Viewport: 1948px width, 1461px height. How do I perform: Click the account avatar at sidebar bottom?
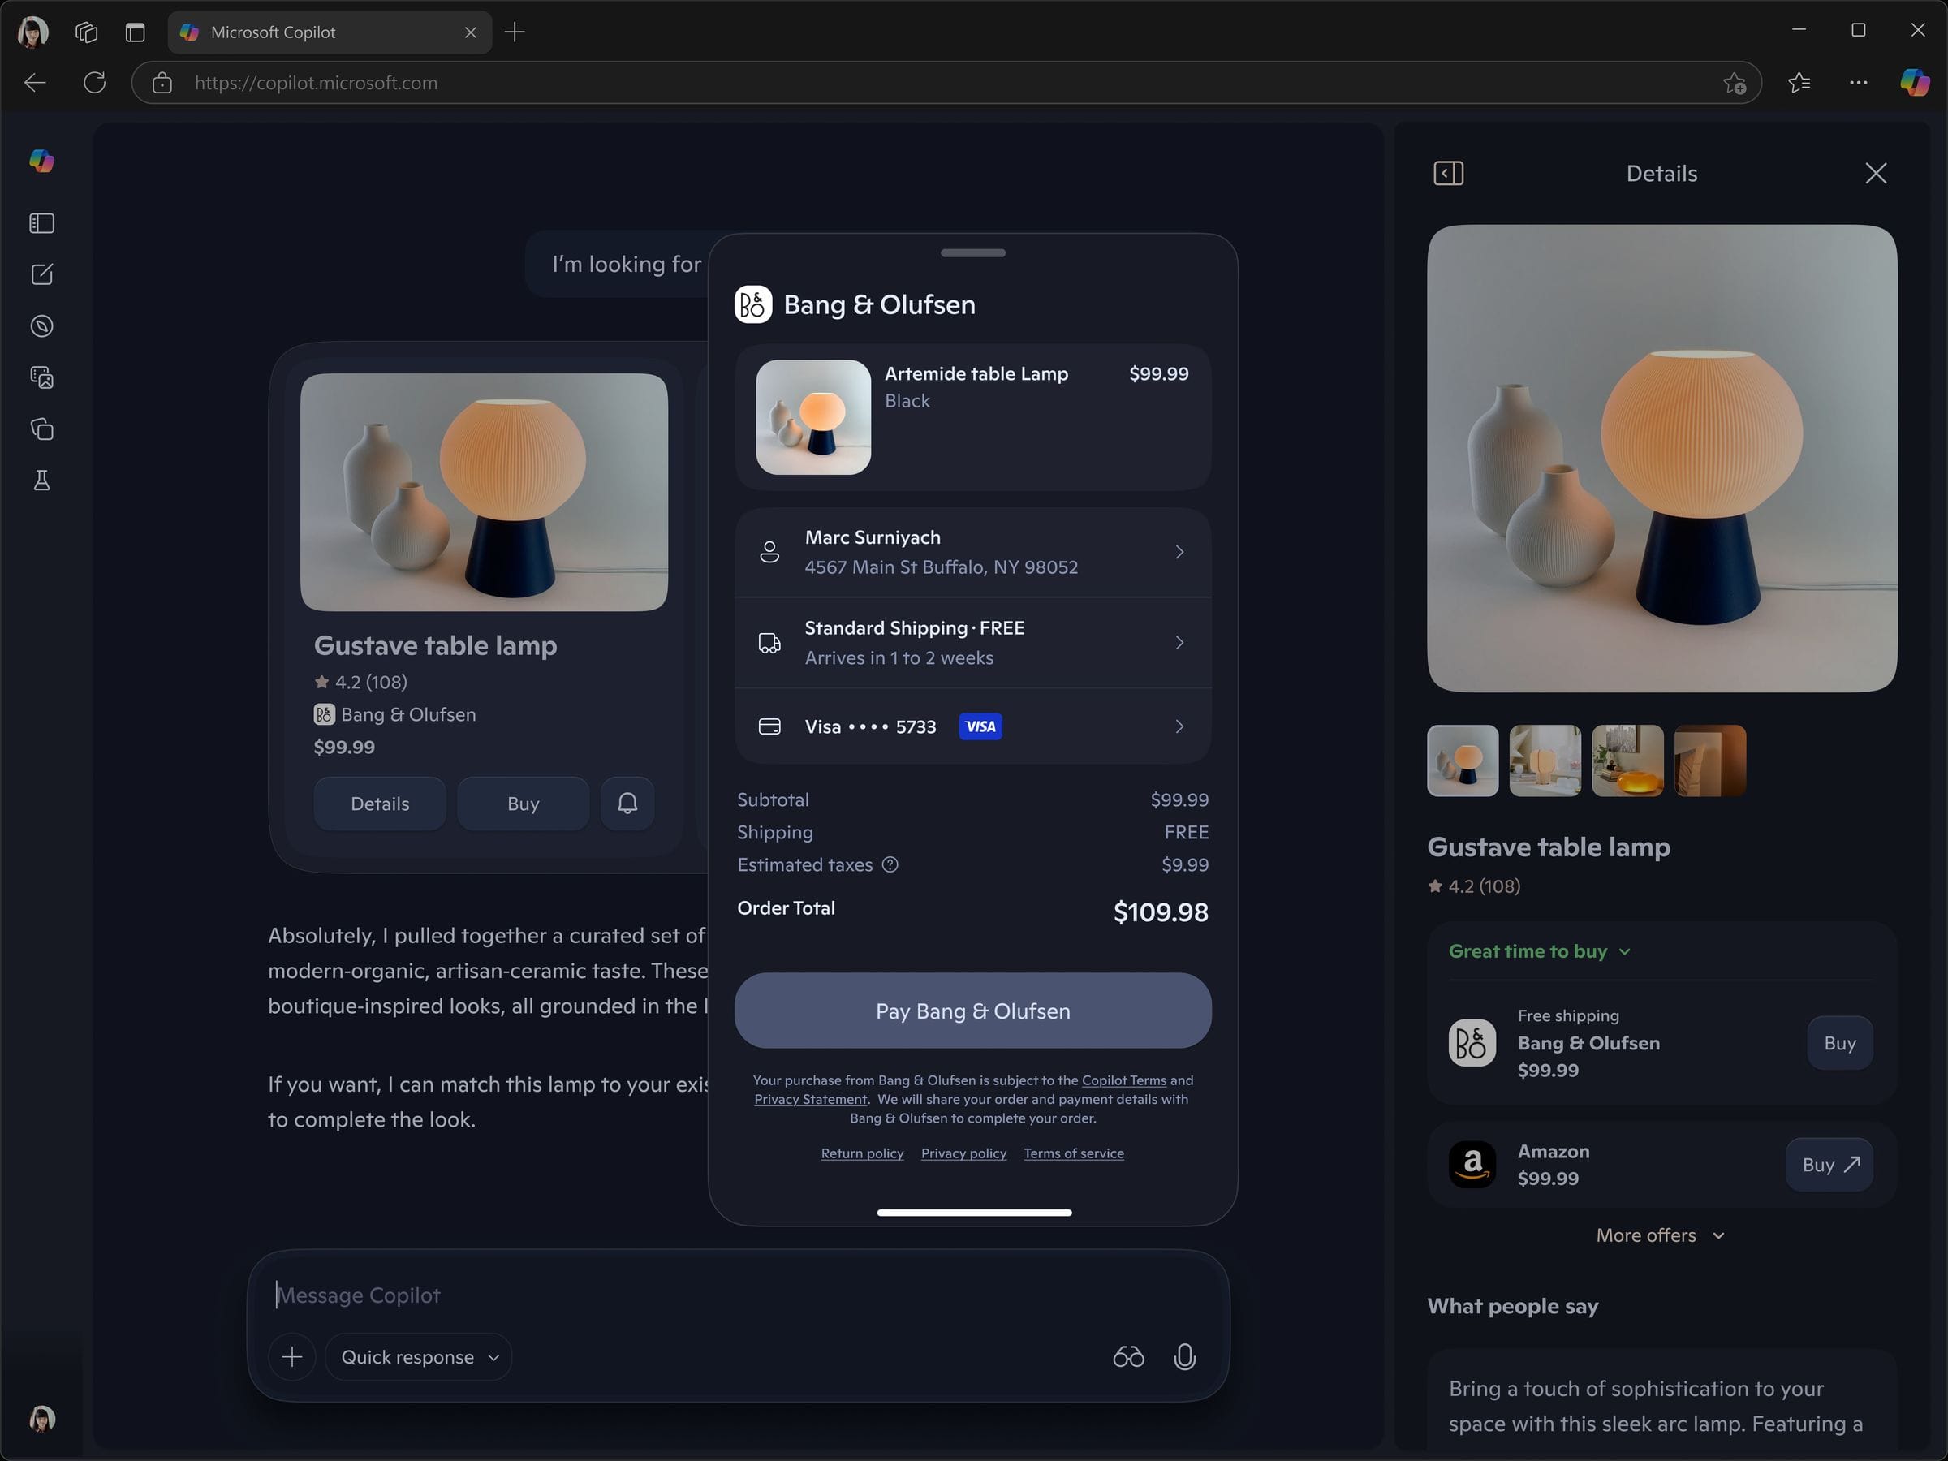tap(41, 1418)
